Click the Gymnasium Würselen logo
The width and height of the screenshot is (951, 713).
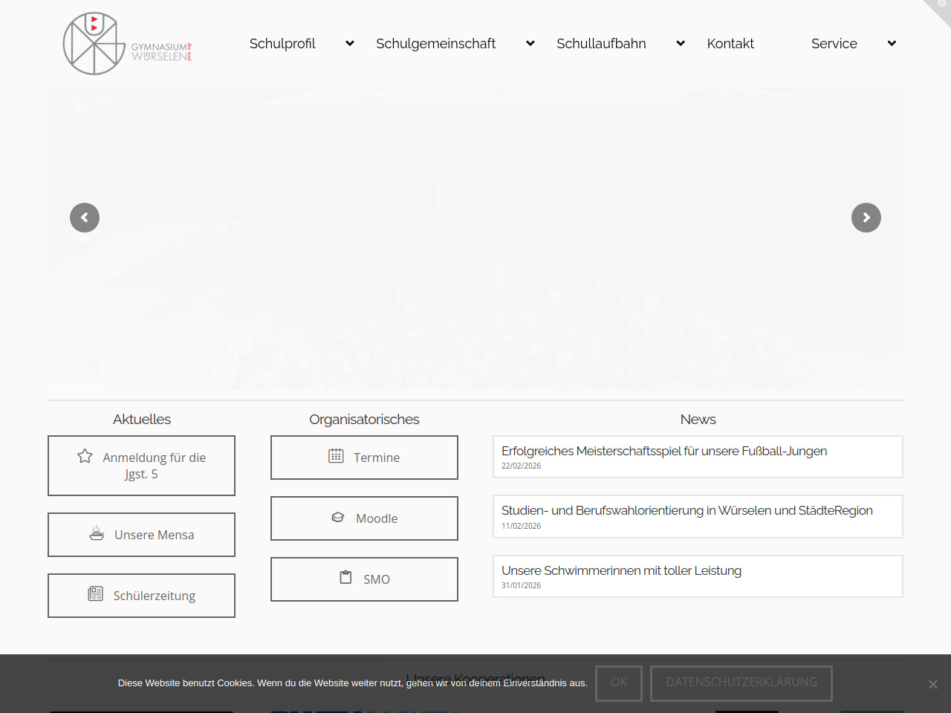pyautogui.click(x=127, y=44)
